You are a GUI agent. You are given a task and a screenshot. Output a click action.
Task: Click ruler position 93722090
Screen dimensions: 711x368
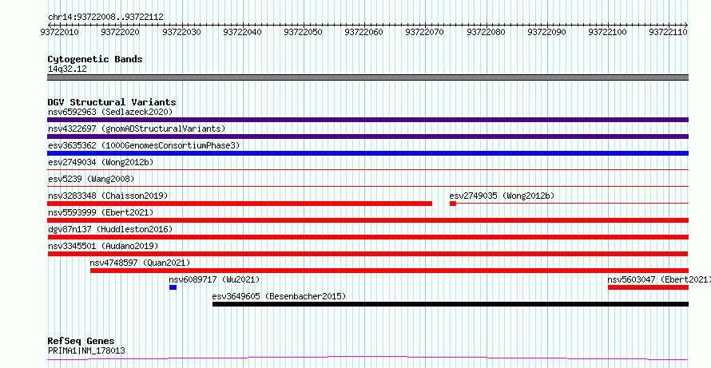point(547,32)
